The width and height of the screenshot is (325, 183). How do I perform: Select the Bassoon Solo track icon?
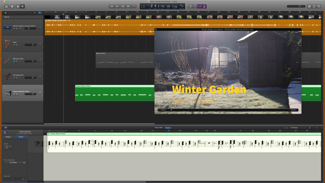tap(8, 60)
